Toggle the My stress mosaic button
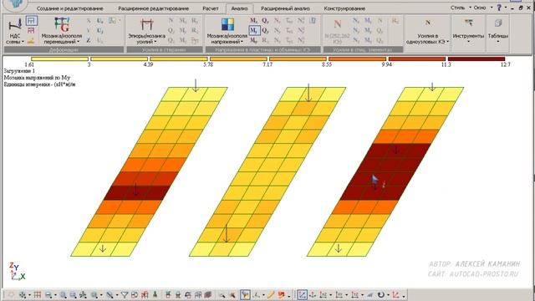The width and height of the screenshot is (535, 301). point(254,30)
